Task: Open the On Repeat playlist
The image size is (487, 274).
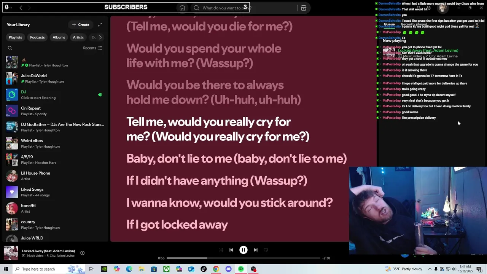Action: click(54, 111)
